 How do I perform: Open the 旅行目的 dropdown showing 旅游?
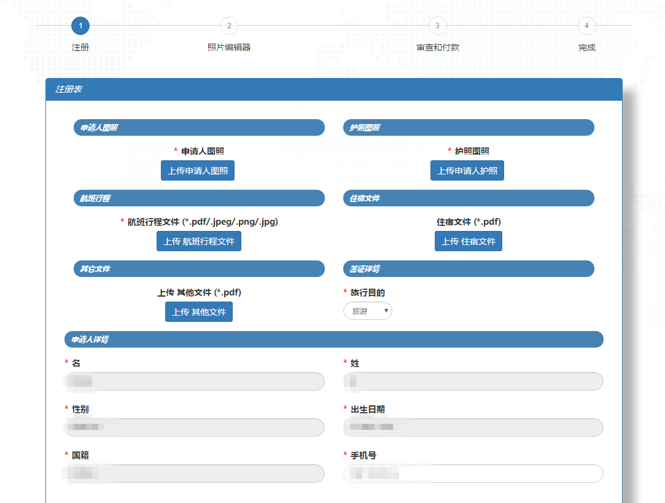pos(367,311)
